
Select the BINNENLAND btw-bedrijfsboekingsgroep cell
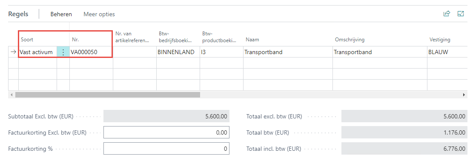[x=178, y=52]
